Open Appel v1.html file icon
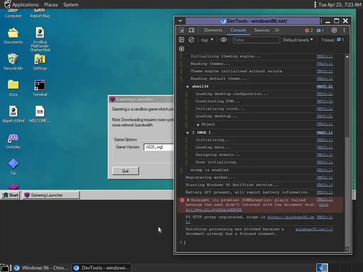Screen dimensions: 363x272 (13, 114)
